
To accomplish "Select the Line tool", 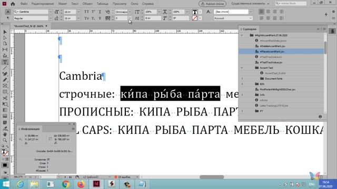I will point(5,68).
